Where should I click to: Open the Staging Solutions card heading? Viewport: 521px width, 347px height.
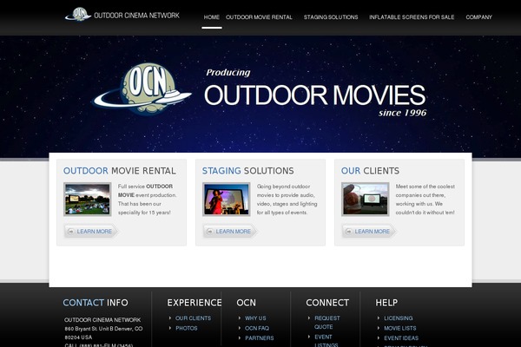tap(247, 171)
